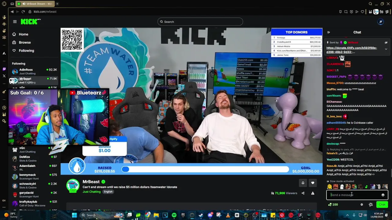Click the green Chat send button

point(382,204)
